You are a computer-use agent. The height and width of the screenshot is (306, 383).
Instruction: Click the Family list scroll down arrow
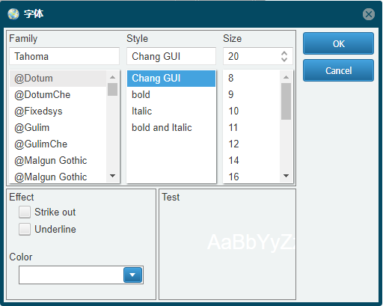(x=112, y=176)
